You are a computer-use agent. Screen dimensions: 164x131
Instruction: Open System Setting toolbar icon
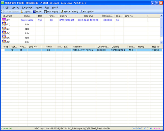click(x=62, y=12)
